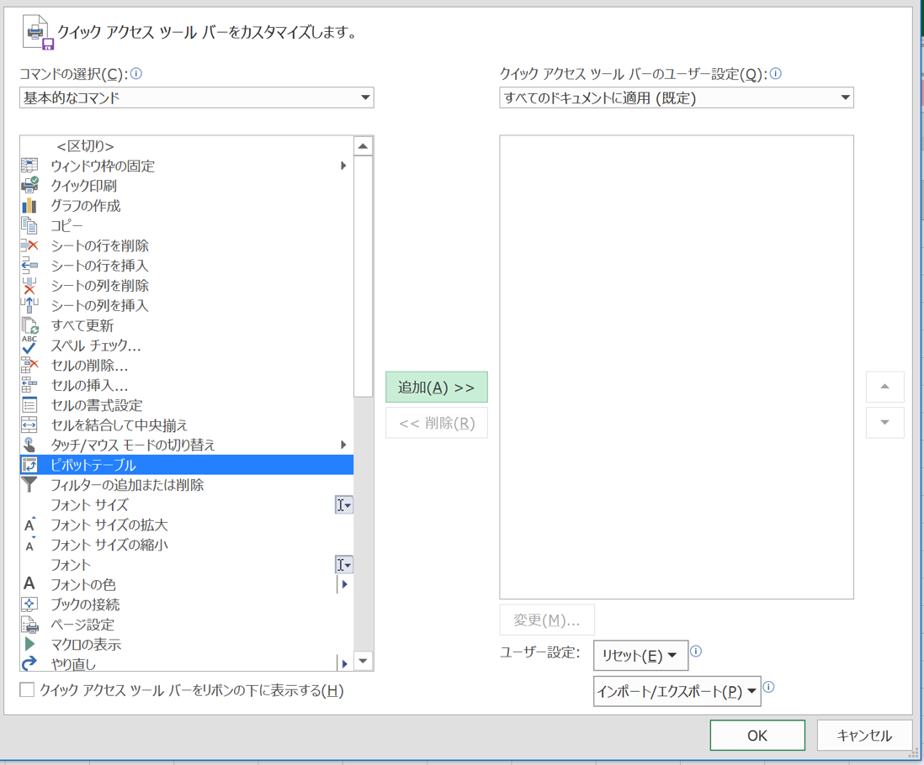The height and width of the screenshot is (765, 924).
Task: Click フォント combo box indicator
Action: (x=343, y=565)
